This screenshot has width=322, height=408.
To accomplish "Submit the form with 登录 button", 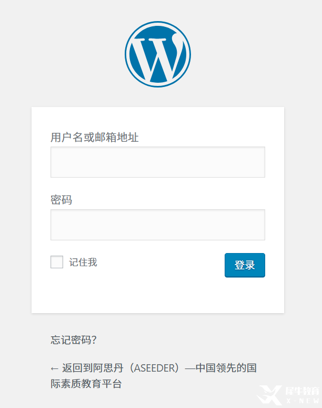I will [245, 265].
